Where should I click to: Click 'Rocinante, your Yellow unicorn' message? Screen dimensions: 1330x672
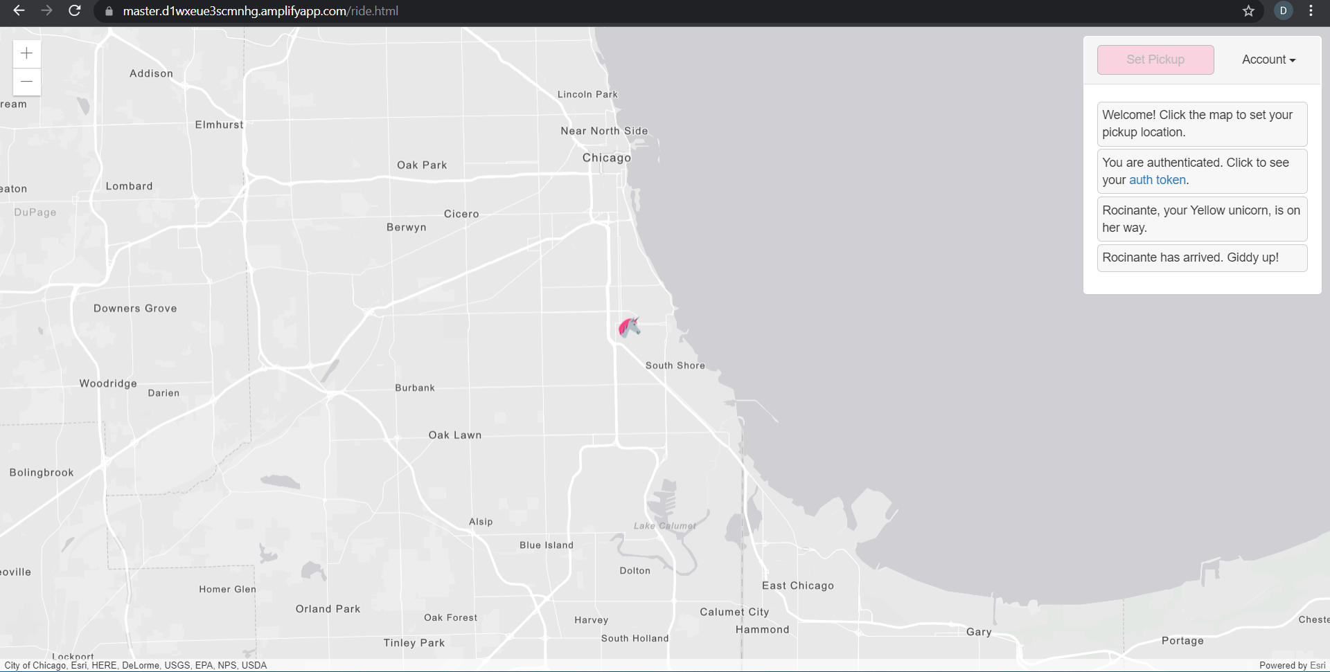pyautogui.click(x=1202, y=219)
